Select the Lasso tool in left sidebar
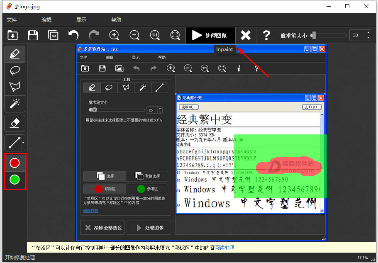 pos(15,71)
